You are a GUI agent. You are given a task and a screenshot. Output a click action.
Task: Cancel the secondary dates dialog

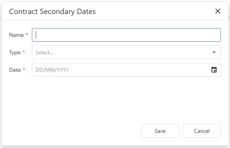(x=202, y=131)
